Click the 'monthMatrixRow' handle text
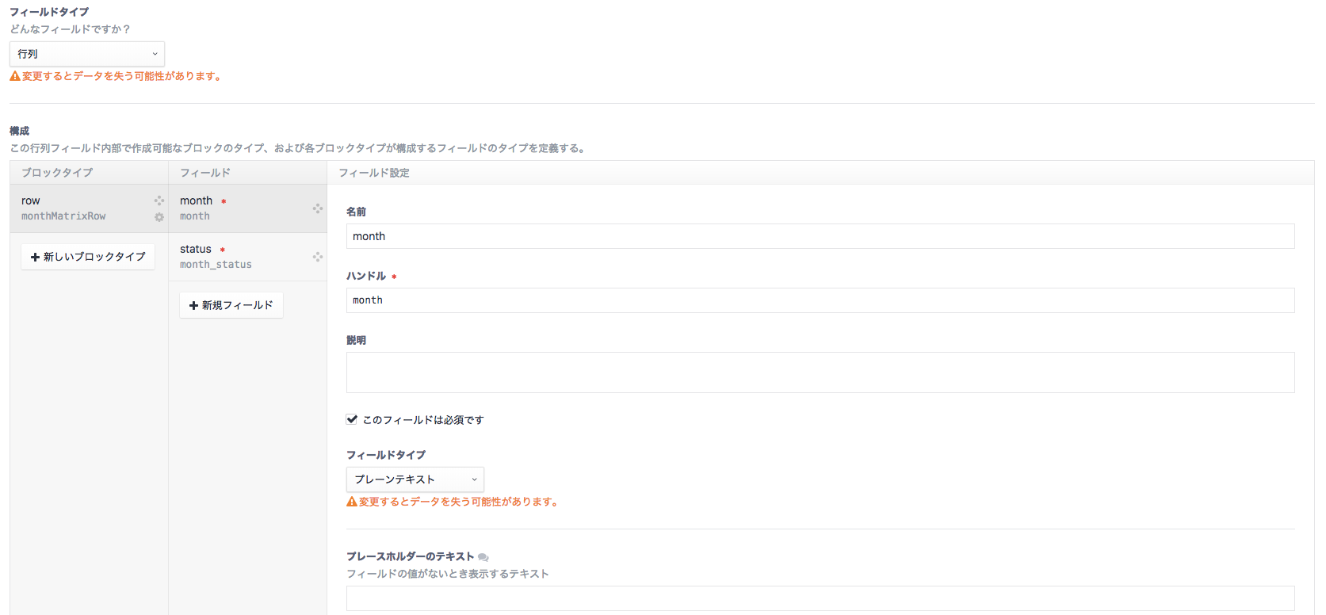Image resolution: width=1326 pixels, height=615 pixels. [x=63, y=216]
